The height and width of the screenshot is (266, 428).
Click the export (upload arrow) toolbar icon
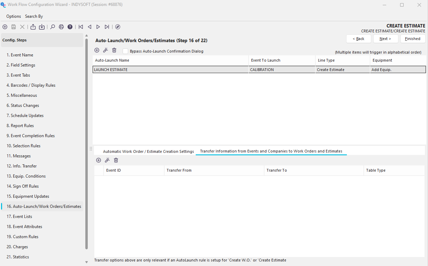tap(33, 27)
